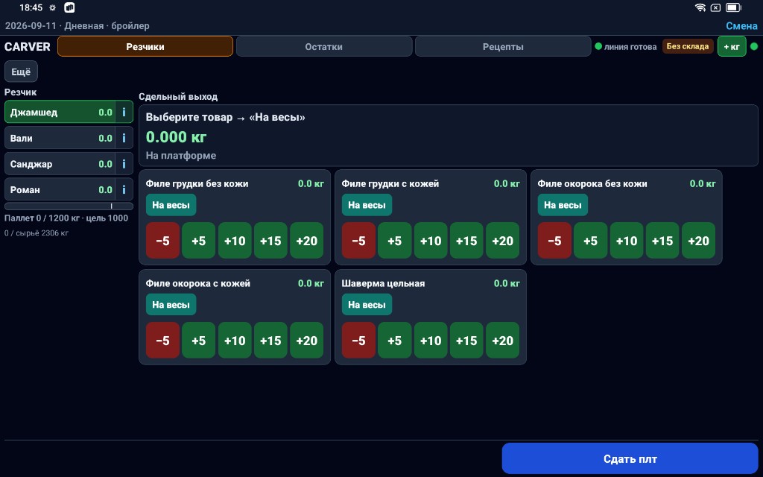Click the pallet progress bar

pyautogui.click(x=69, y=206)
